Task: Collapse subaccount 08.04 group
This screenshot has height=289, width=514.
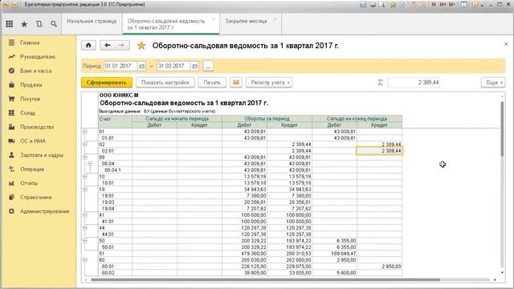Action: (x=90, y=164)
